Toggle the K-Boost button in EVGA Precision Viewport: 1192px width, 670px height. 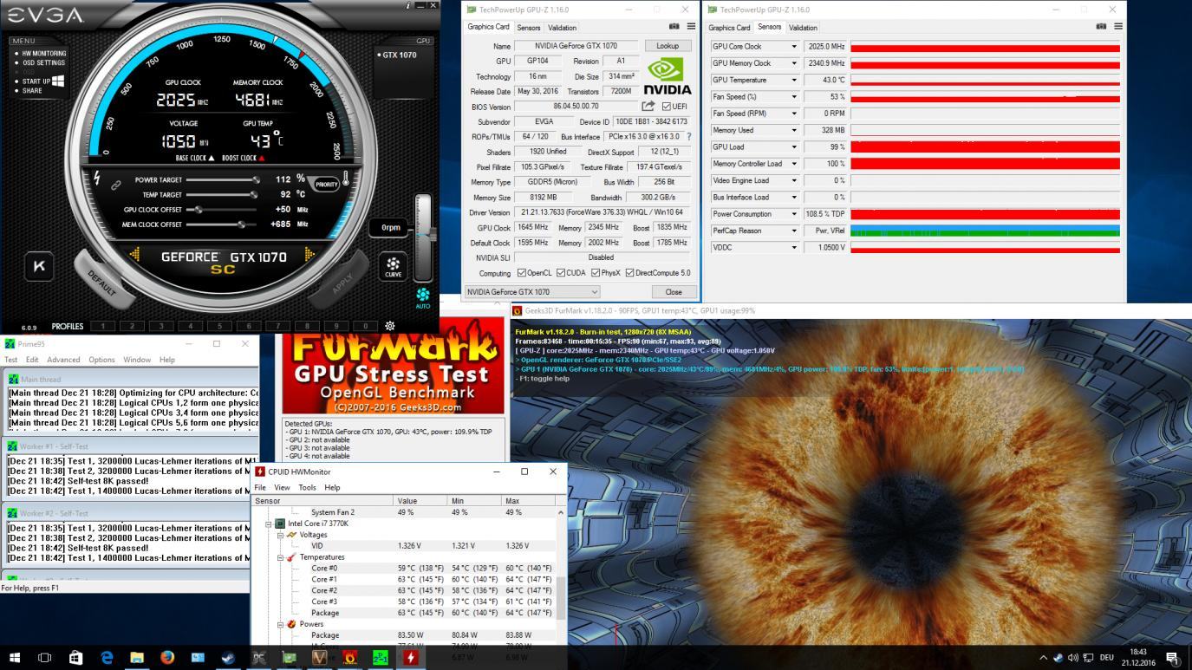(x=39, y=267)
